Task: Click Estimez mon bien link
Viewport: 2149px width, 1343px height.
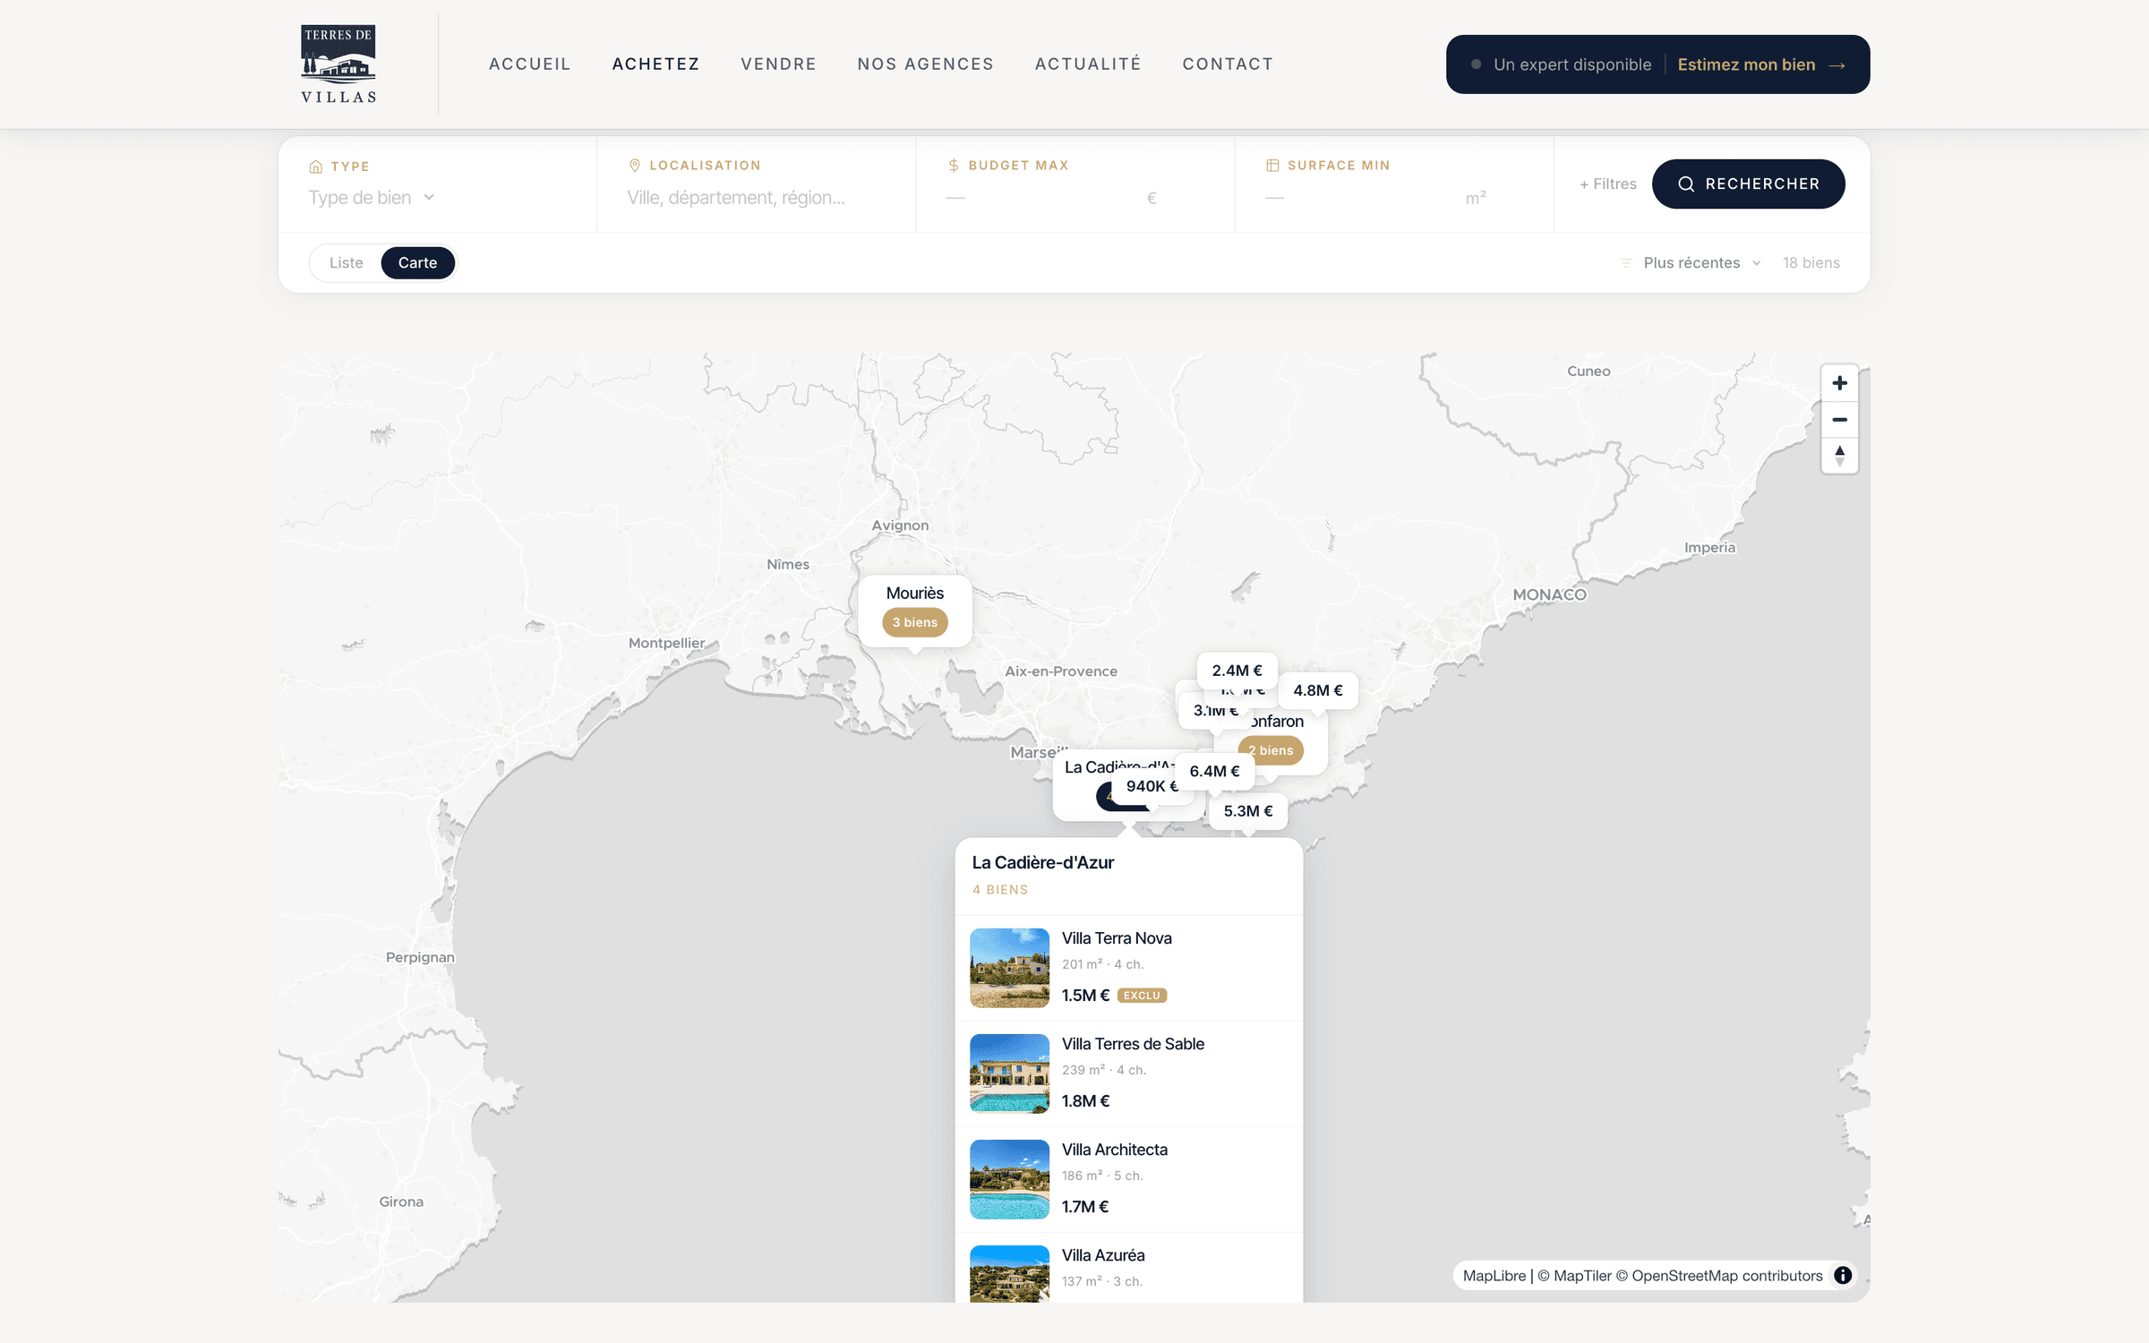Action: point(1746,64)
